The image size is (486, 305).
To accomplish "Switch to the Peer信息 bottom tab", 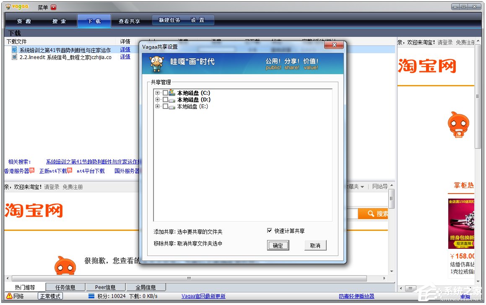I will point(105,287).
